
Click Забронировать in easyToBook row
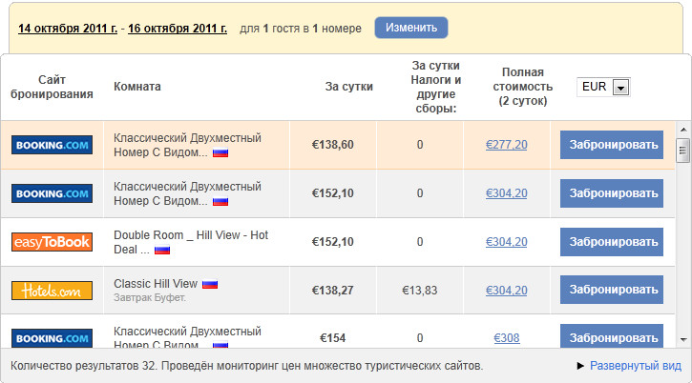pyautogui.click(x=611, y=242)
